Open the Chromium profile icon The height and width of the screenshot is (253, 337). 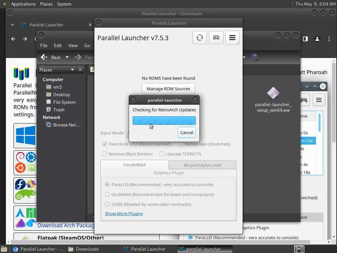pyautogui.click(x=317, y=39)
